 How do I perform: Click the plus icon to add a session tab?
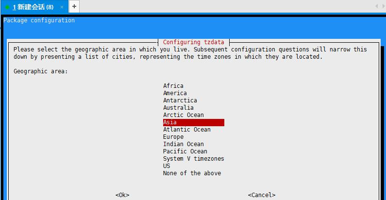click(x=74, y=6)
